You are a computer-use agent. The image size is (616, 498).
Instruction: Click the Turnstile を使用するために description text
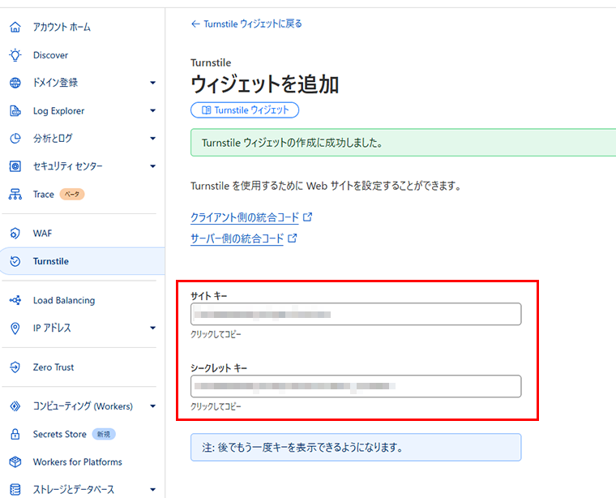pos(326,186)
